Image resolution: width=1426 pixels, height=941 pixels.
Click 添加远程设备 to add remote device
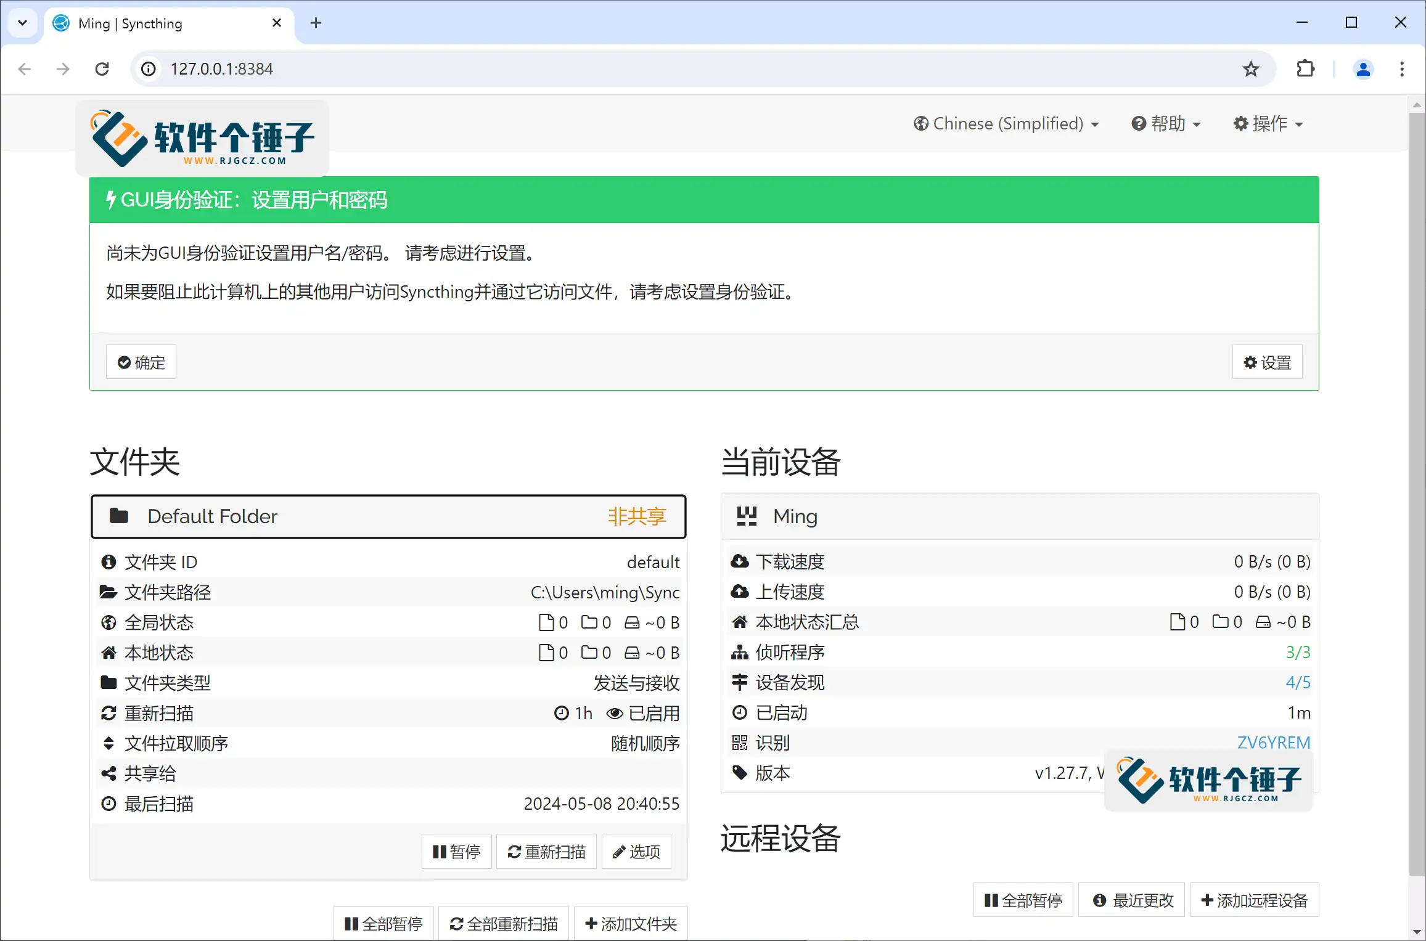[1254, 900]
